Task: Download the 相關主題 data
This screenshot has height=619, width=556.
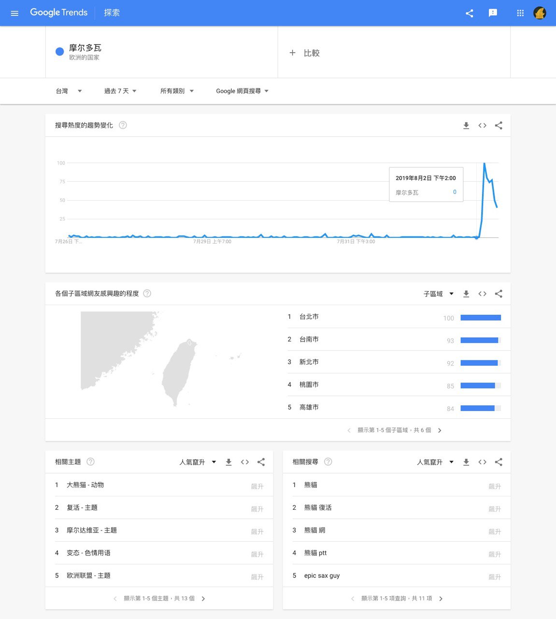Action: click(228, 462)
